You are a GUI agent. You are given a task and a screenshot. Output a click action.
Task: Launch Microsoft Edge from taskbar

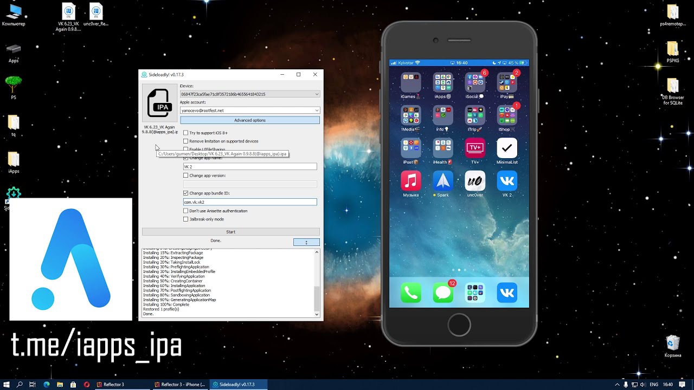(47, 385)
